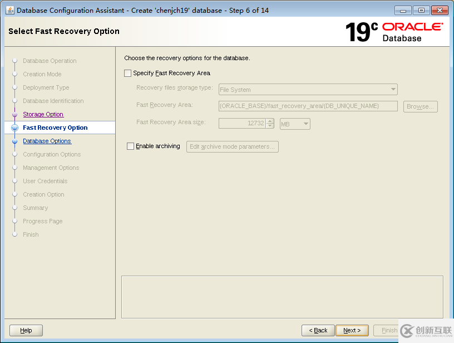Click the Finish step in the sidebar
The height and width of the screenshot is (343, 454).
point(31,234)
